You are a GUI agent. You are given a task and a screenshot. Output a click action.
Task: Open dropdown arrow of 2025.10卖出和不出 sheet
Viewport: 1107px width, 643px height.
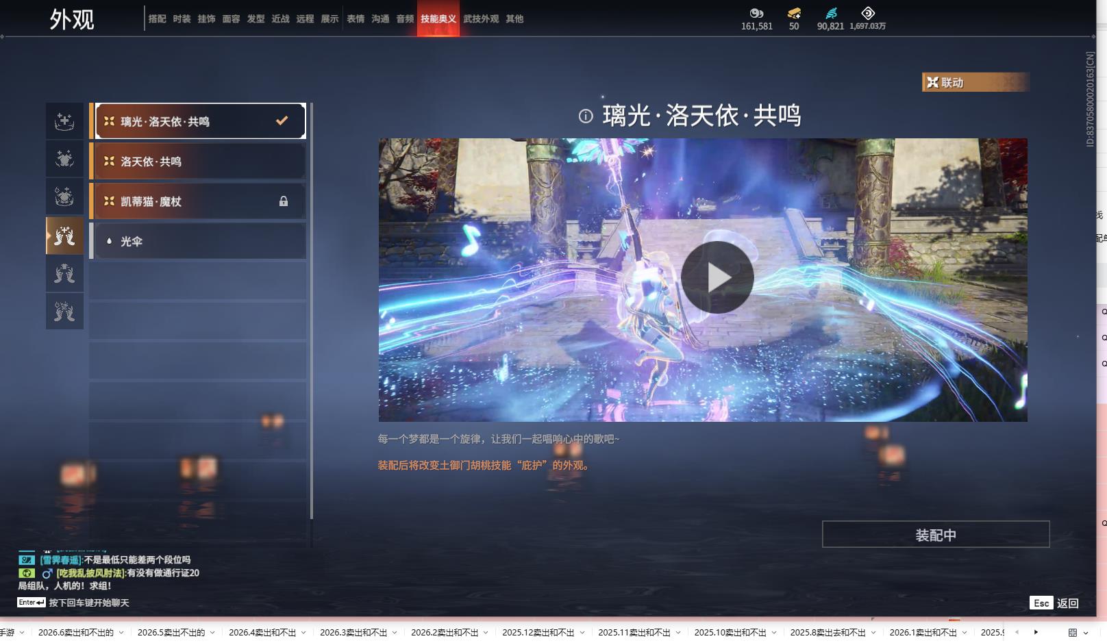774,633
